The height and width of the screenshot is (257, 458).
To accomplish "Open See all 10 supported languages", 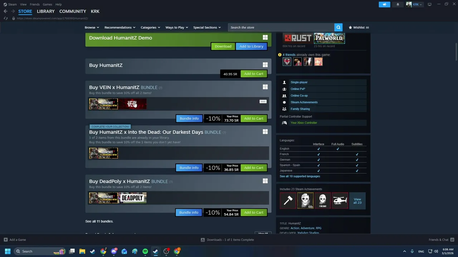I will click(x=300, y=176).
